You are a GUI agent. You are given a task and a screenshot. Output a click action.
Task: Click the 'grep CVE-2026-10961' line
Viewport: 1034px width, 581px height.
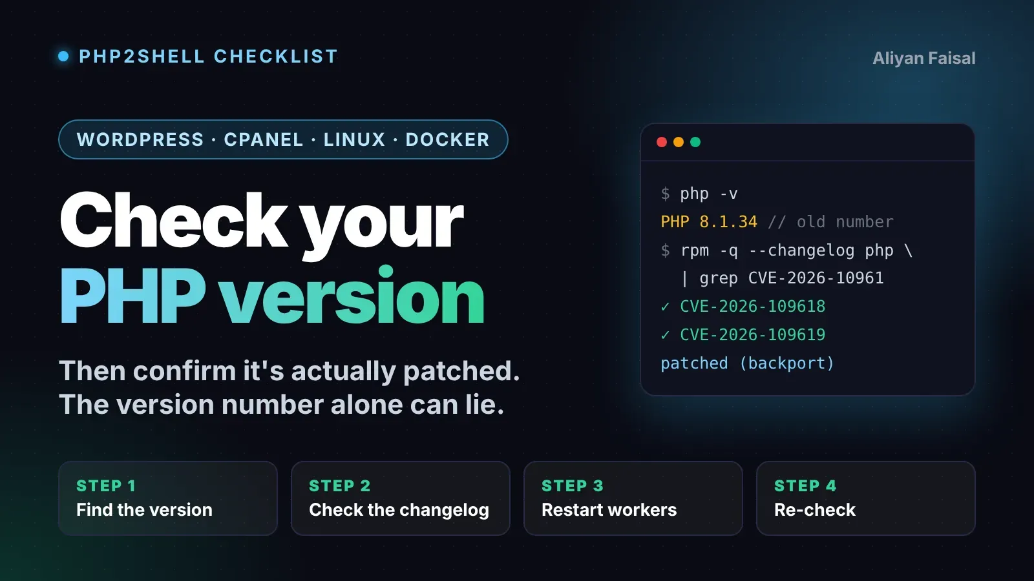[x=792, y=278]
